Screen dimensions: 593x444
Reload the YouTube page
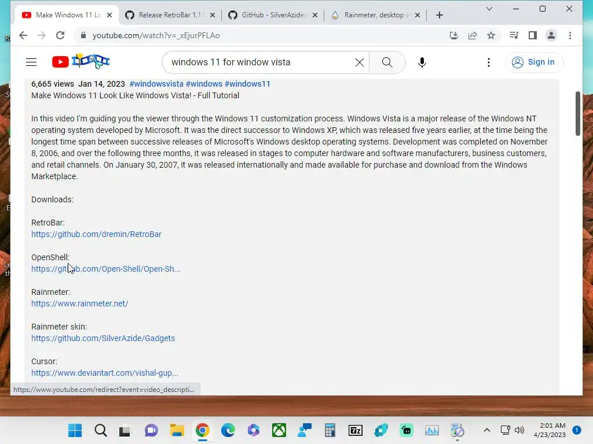tap(60, 35)
